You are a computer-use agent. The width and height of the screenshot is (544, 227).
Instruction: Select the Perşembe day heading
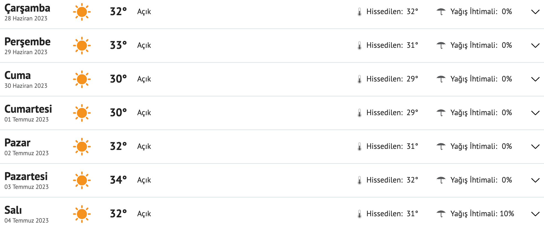click(27, 42)
